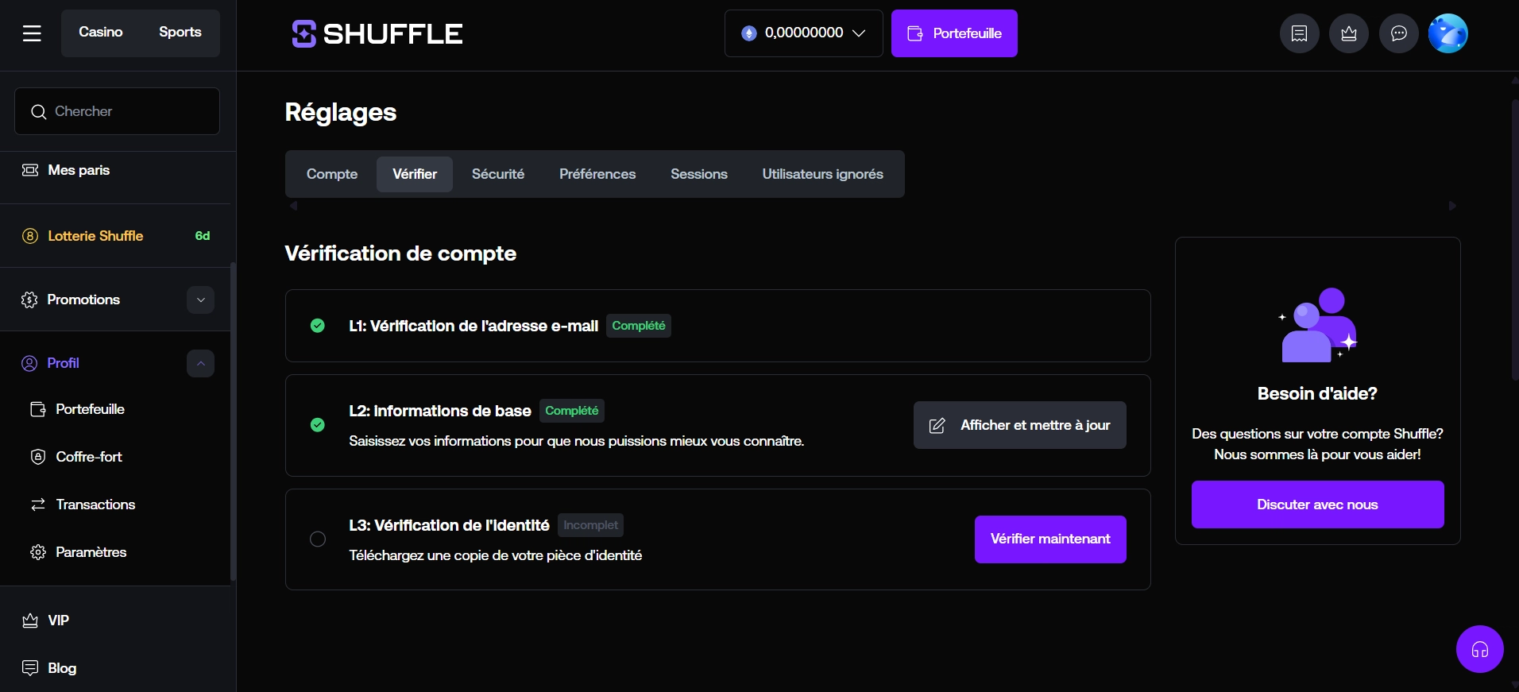Click the Mes paris ticket icon
The image size is (1519, 692).
pos(30,170)
